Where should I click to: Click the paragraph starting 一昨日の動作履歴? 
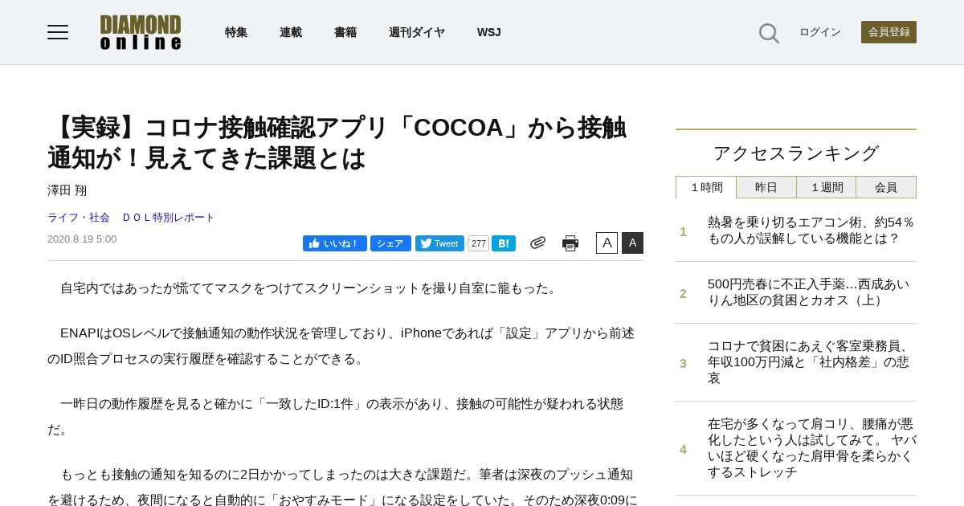click(336, 417)
